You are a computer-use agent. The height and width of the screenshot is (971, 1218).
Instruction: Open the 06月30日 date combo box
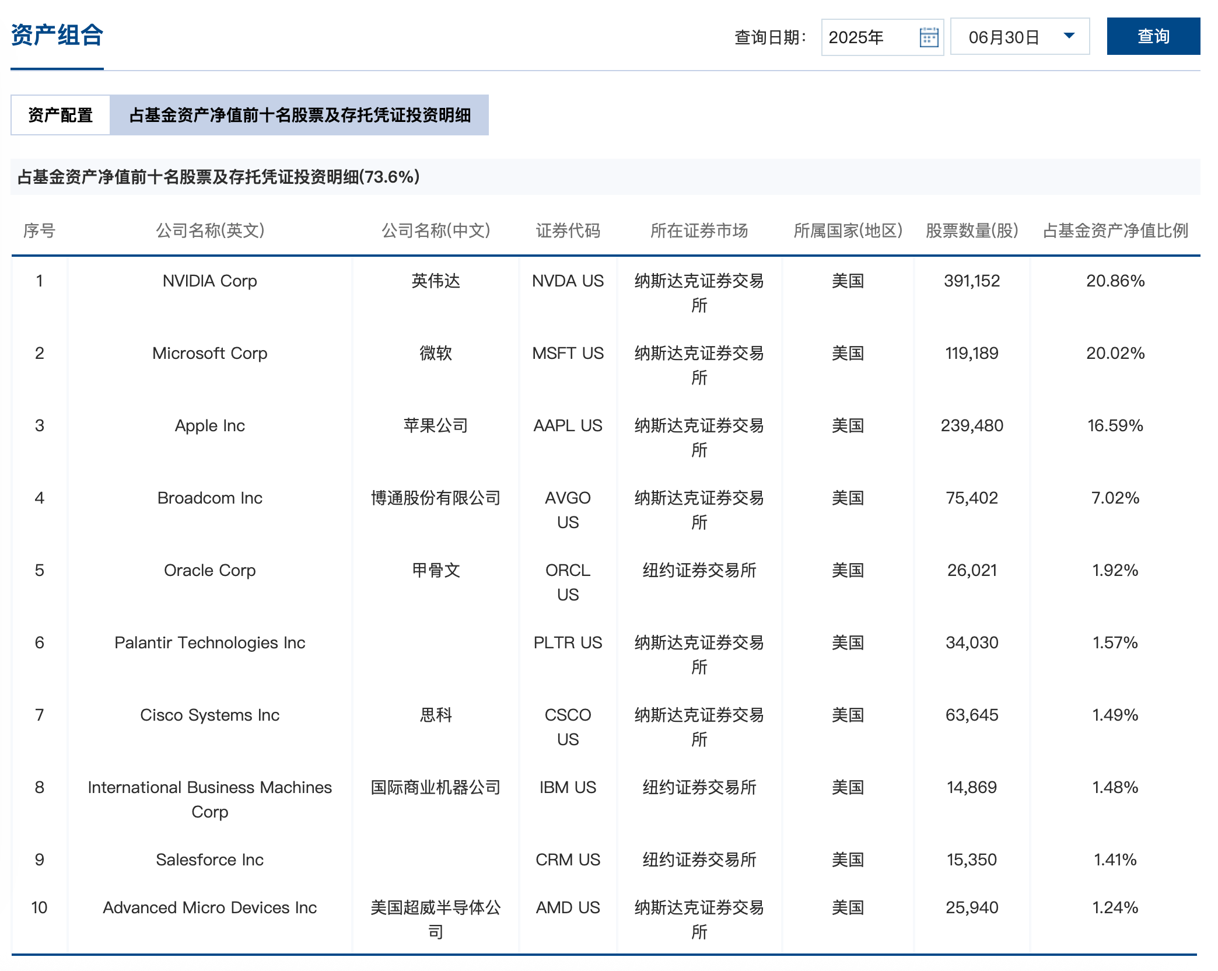tap(1005, 37)
